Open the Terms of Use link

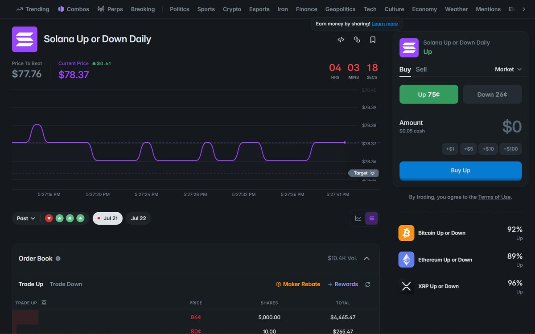(x=494, y=197)
